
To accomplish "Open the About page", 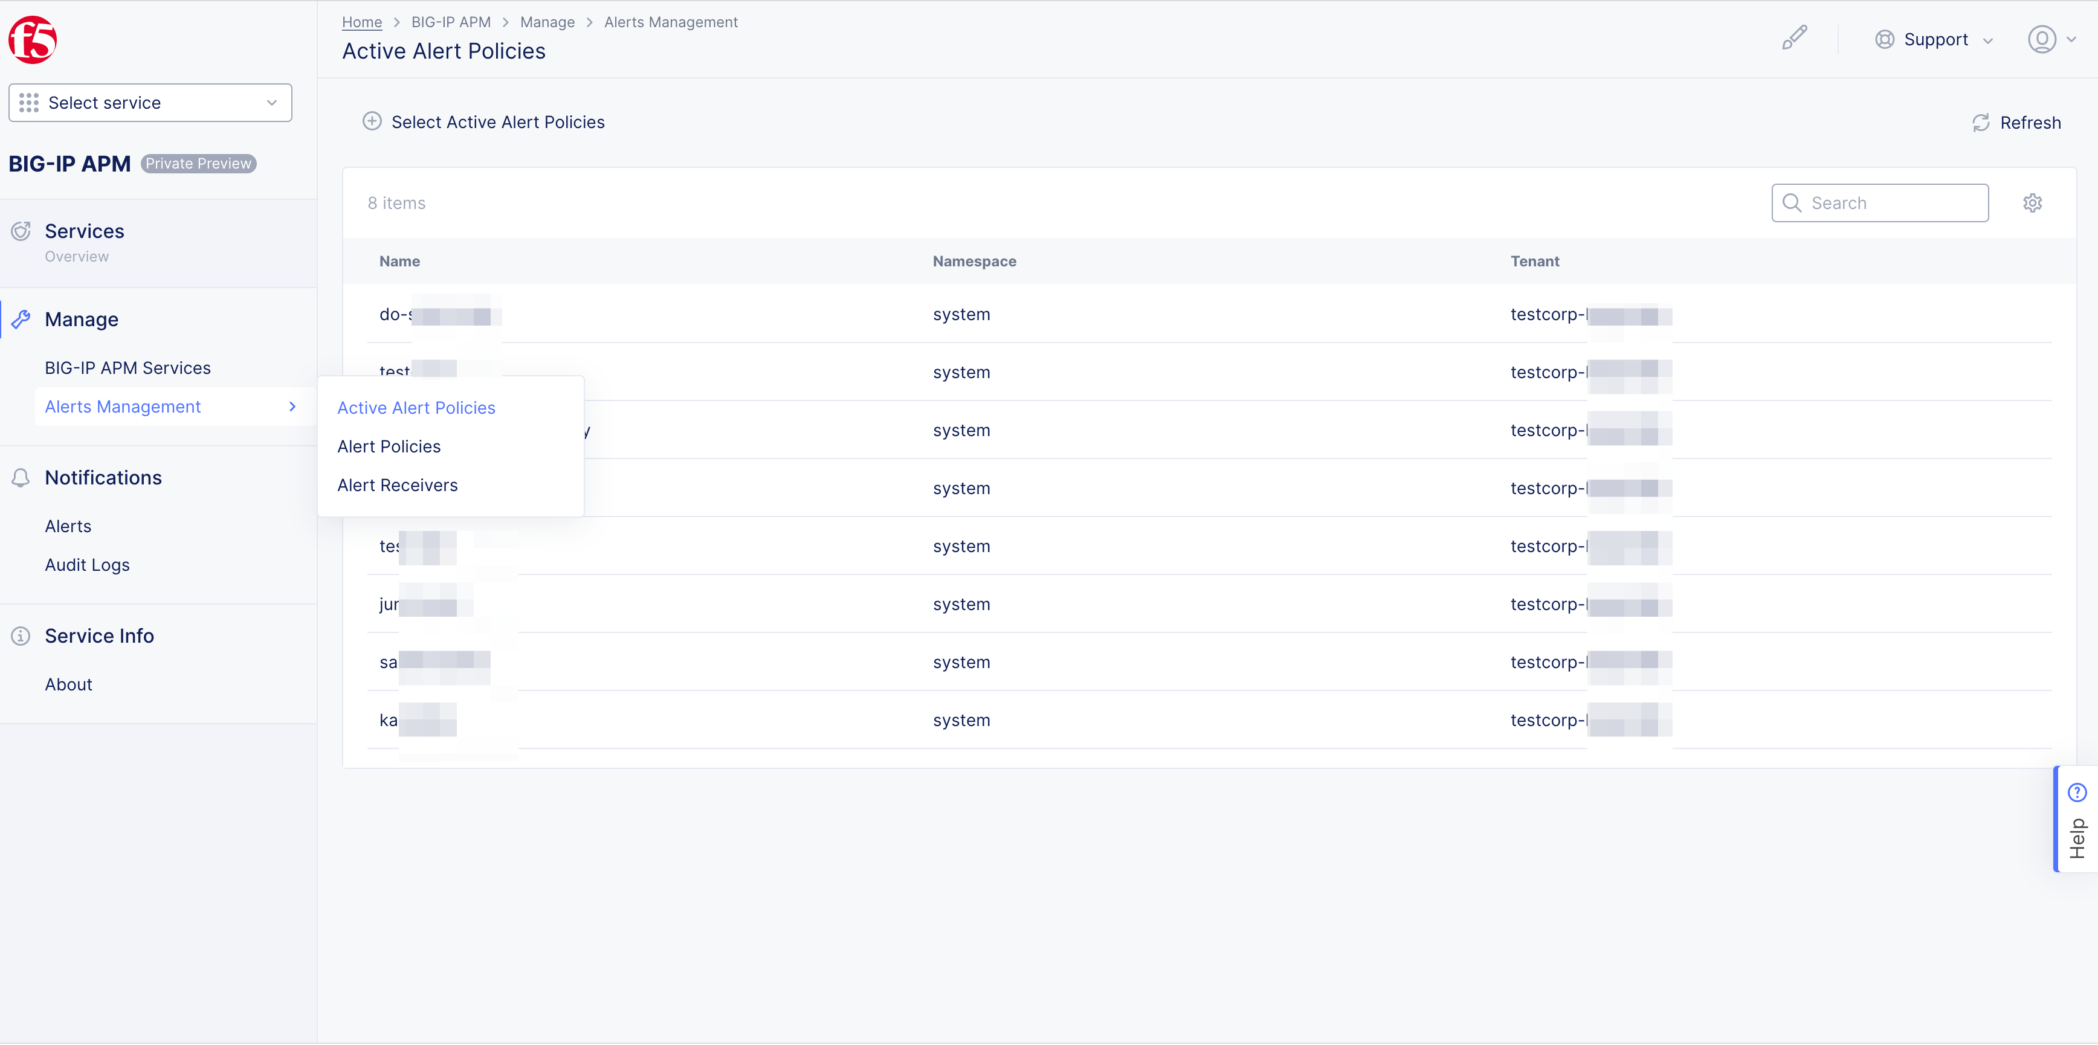I will pyautogui.click(x=68, y=684).
